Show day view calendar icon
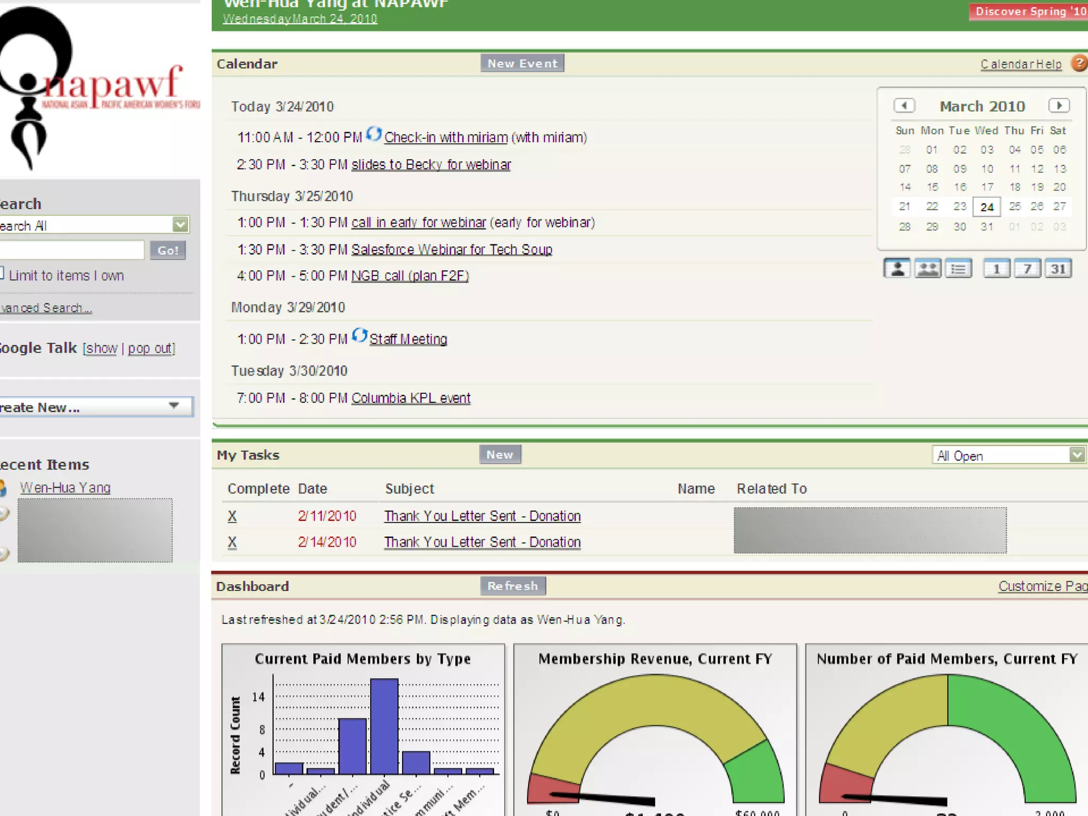This screenshot has height=816, width=1088. (x=996, y=269)
